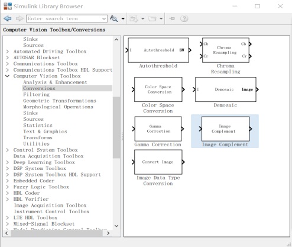Click tree scroll up arrow

click(116, 40)
